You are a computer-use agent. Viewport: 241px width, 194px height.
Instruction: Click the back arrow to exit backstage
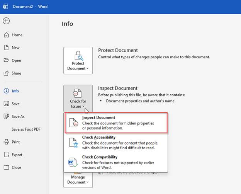click(6, 21)
